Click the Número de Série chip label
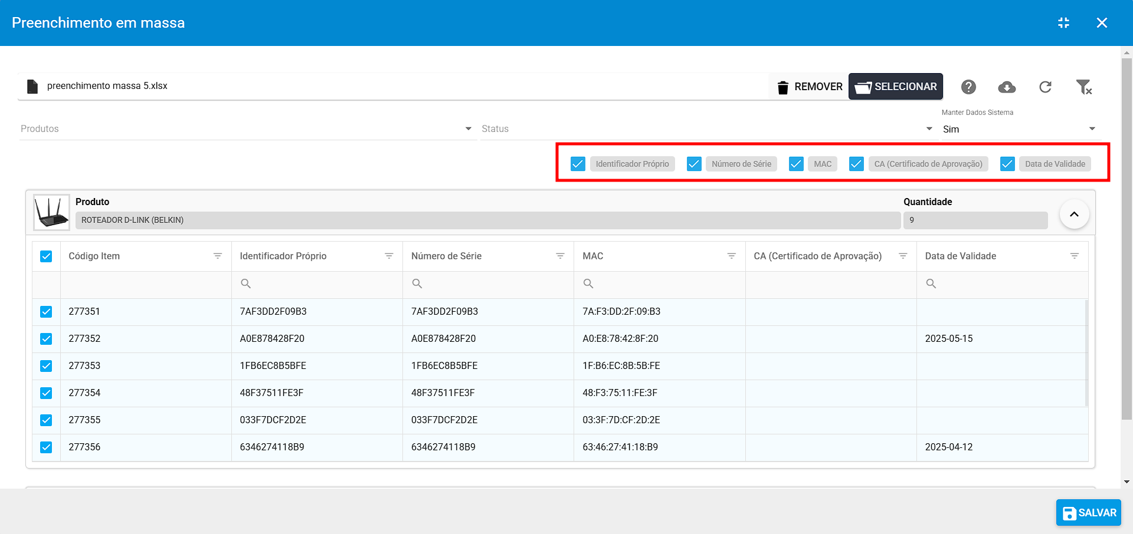The width and height of the screenshot is (1133, 534). [741, 164]
